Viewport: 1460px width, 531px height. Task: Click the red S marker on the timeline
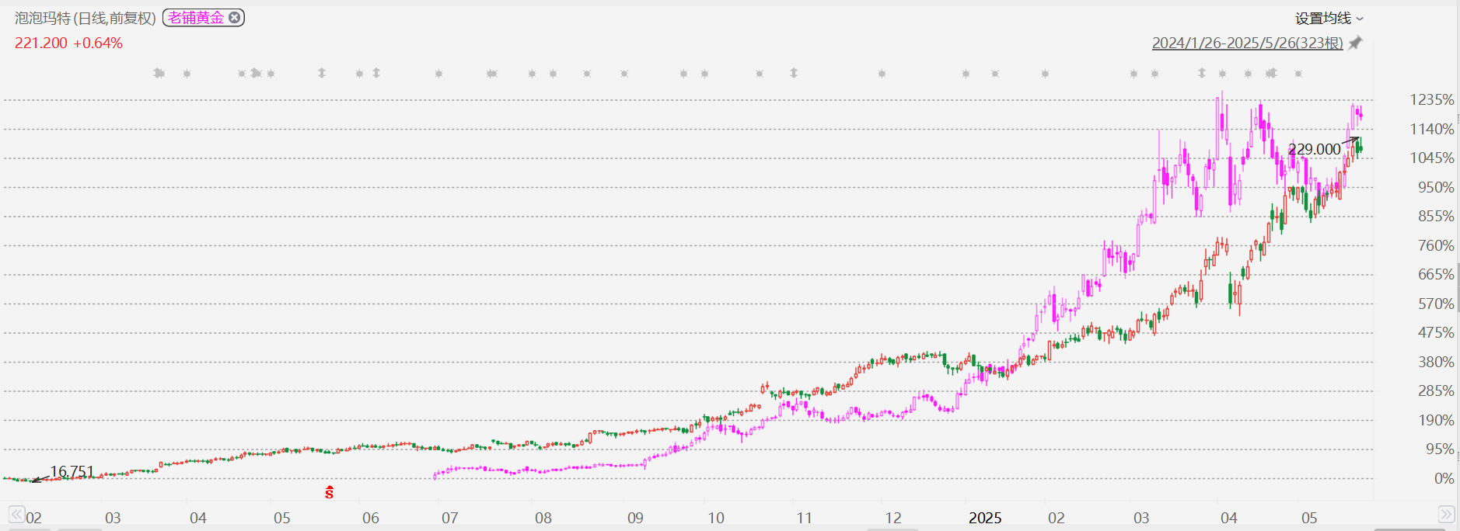point(330,492)
